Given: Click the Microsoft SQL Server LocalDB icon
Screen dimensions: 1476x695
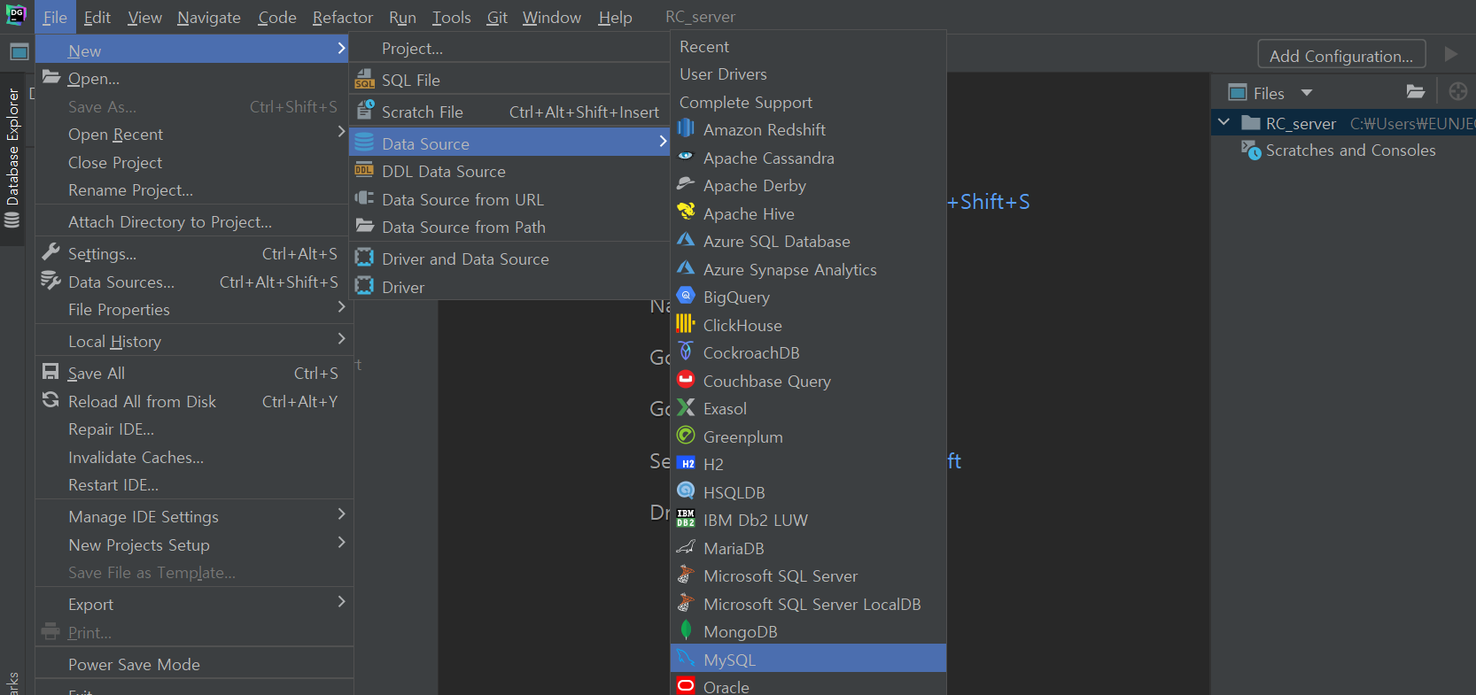Looking at the screenshot, I should (686, 603).
